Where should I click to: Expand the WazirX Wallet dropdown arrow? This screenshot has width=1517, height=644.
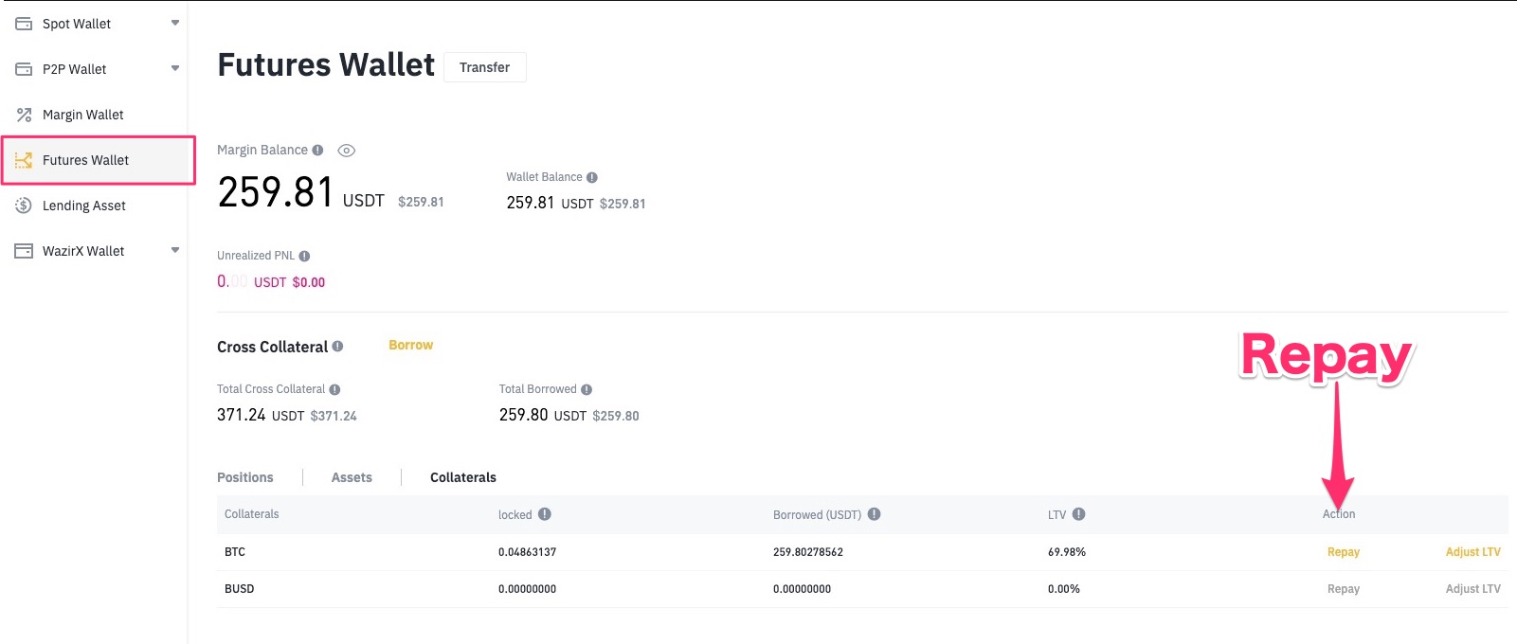point(175,250)
